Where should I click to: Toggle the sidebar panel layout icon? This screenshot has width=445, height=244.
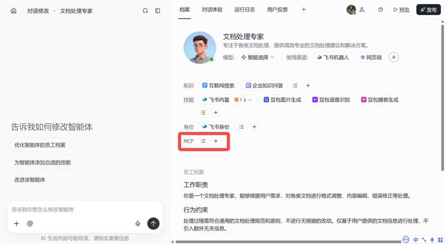click(158, 11)
